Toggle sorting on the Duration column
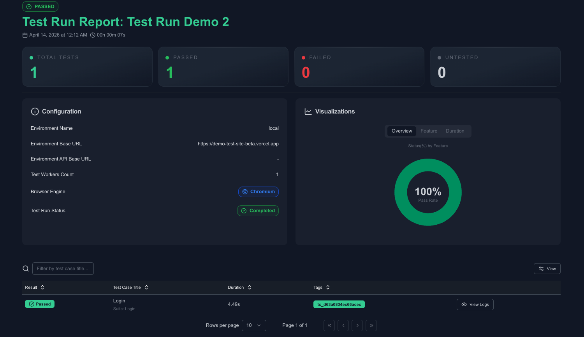Screen dimensions: 584x337 click(x=250, y=287)
